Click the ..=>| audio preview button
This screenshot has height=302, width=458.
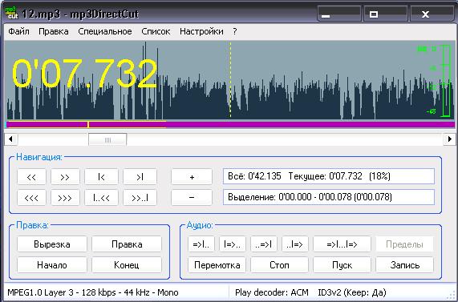[x=263, y=244]
